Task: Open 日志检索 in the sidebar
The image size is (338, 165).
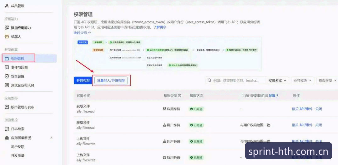Action: coord(18,129)
